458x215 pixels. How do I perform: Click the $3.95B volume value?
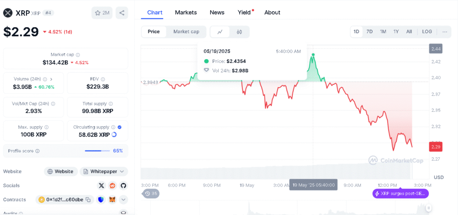[22, 87]
